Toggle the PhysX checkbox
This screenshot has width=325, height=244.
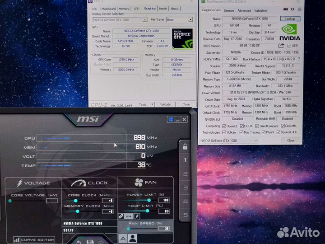(x=264, y=132)
